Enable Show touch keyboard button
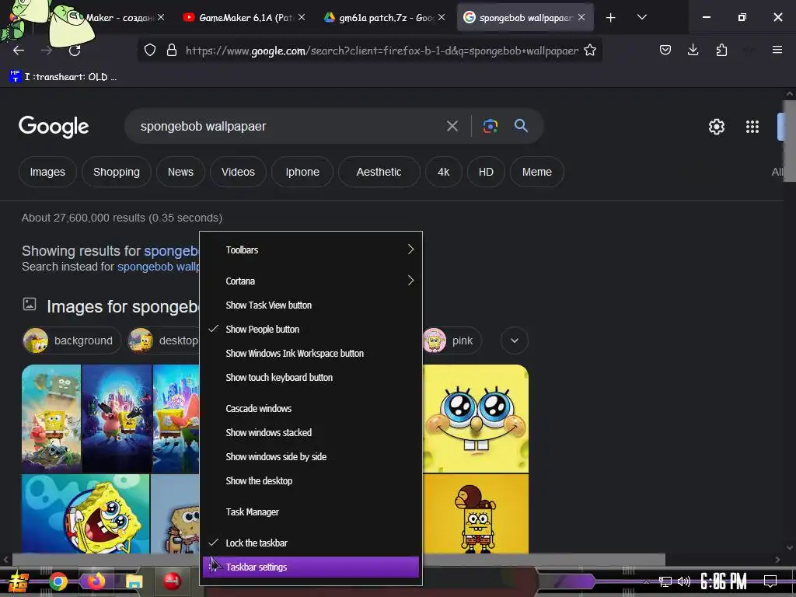The height and width of the screenshot is (597, 796). click(311, 377)
